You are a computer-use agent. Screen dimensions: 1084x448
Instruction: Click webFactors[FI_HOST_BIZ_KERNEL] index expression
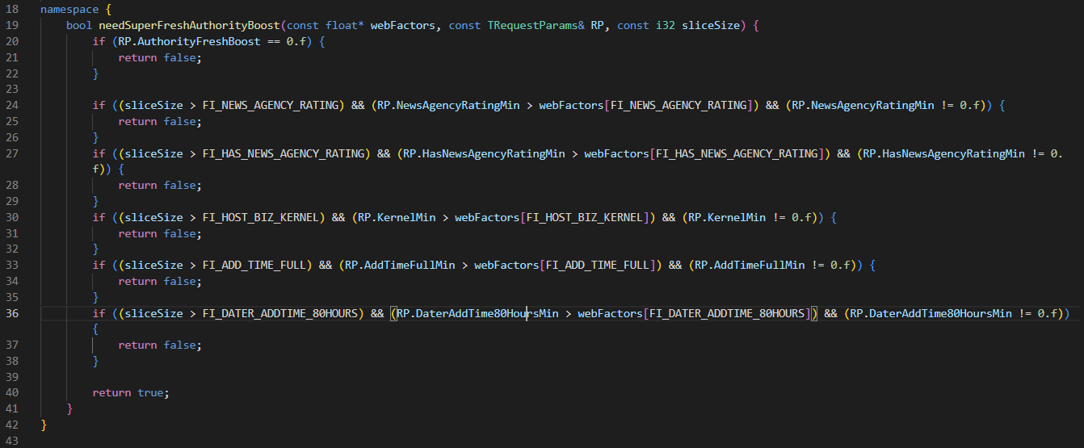tap(553, 217)
